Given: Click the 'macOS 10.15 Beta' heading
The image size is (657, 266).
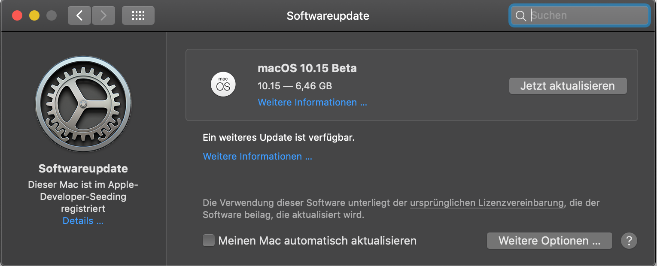Looking at the screenshot, I should pyautogui.click(x=307, y=68).
